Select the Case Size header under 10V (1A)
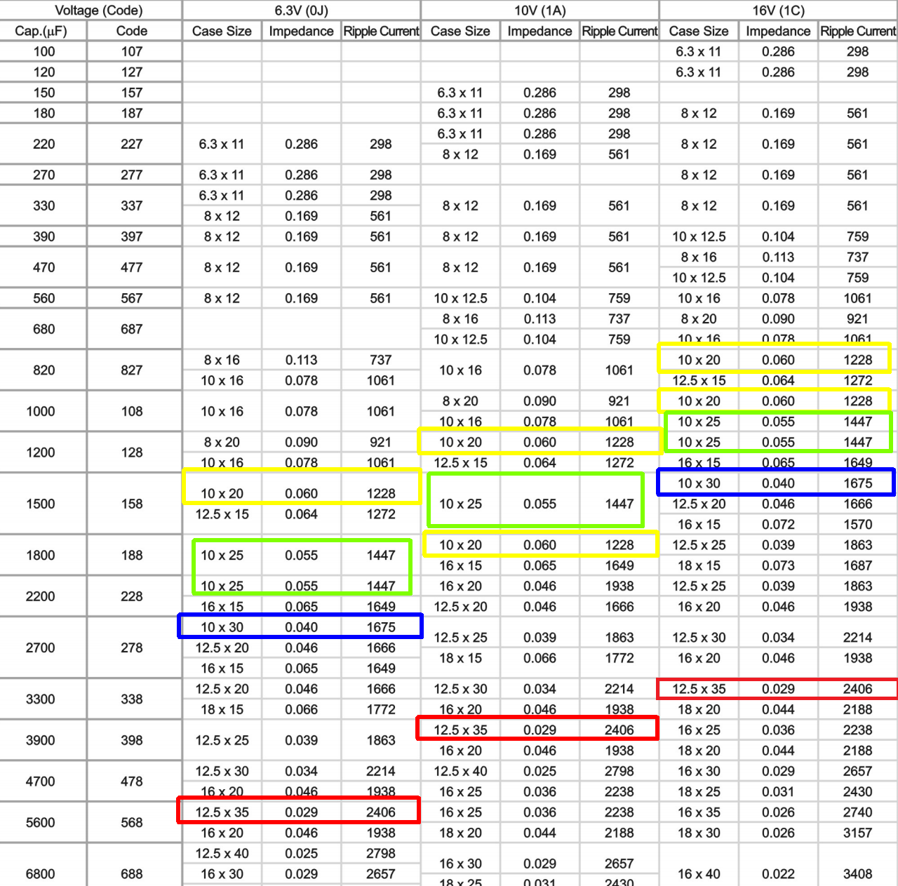This screenshot has height=886, width=898. click(460, 31)
